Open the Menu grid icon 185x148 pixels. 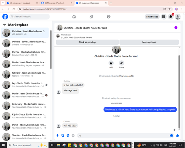[x=164, y=17]
